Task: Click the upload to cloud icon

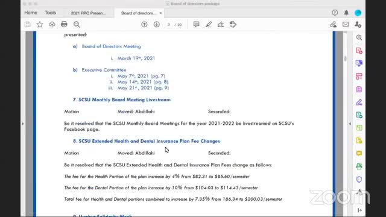Action: click(x=52, y=24)
